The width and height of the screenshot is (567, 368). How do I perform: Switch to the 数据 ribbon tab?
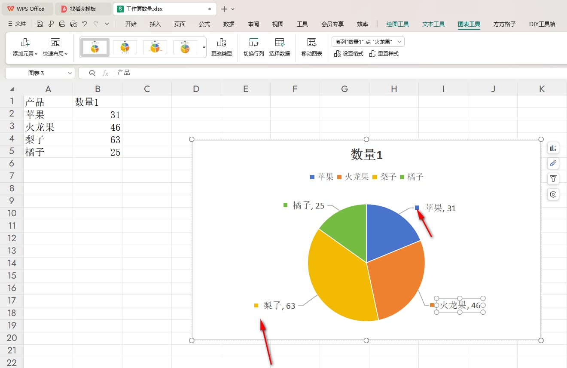pos(229,24)
